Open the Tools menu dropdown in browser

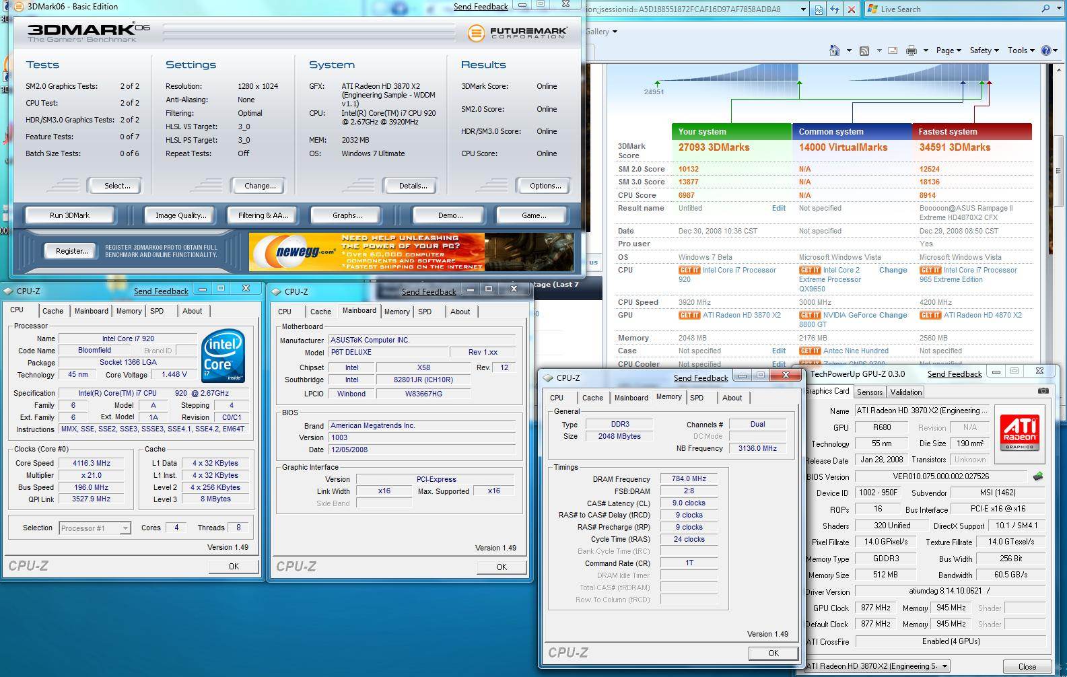1021,50
